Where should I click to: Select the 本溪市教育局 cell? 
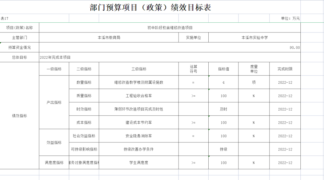click(109, 38)
